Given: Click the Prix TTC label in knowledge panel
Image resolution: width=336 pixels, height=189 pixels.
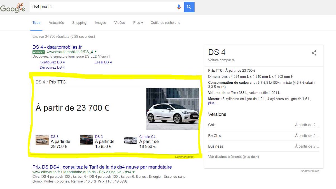Looking at the screenshot, I should coord(216,71).
